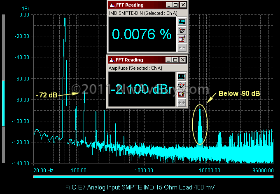
Task: Click the -40.00 vertical axis label
Action: pyautogui.click(x=22, y=57)
